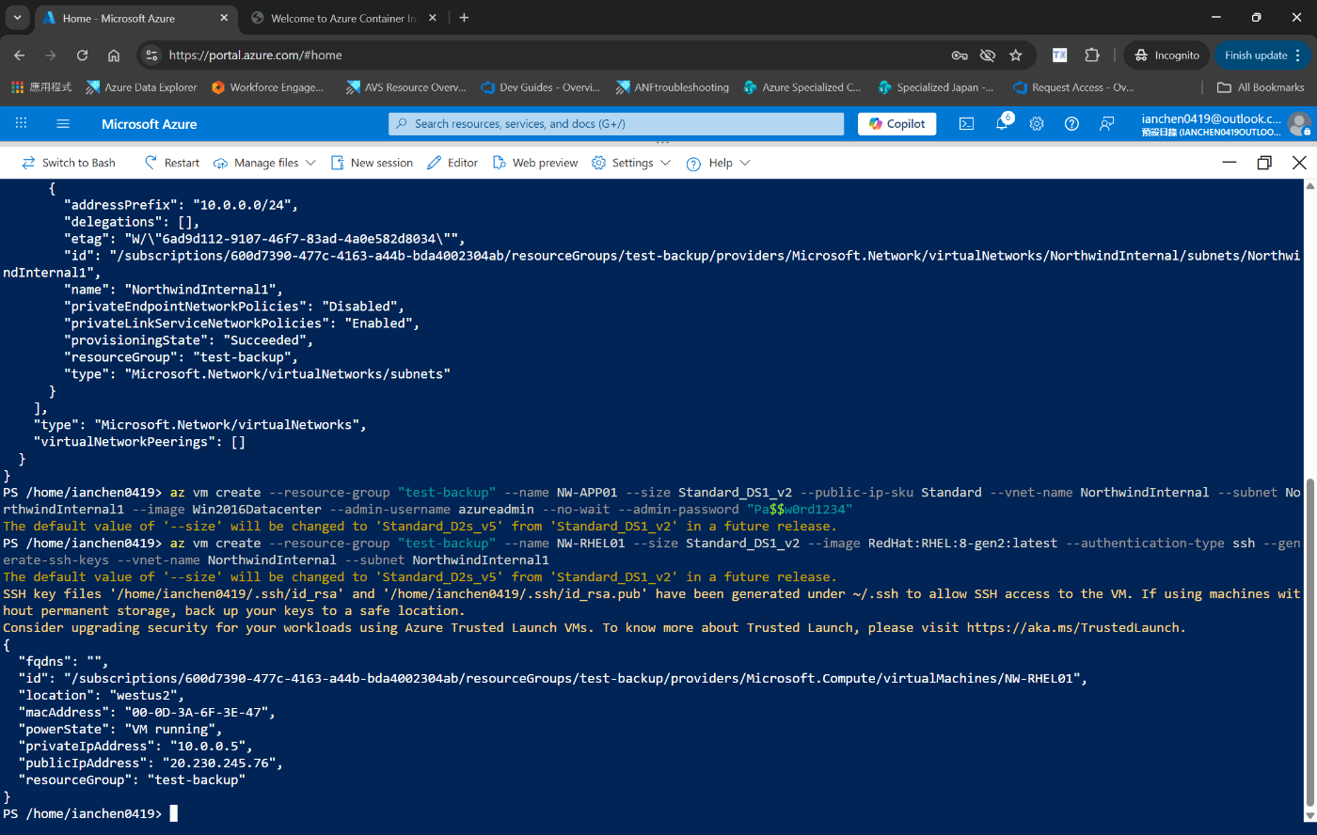Go to the browser home page
This screenshot has width=1317, height=835.
[114, 55]
